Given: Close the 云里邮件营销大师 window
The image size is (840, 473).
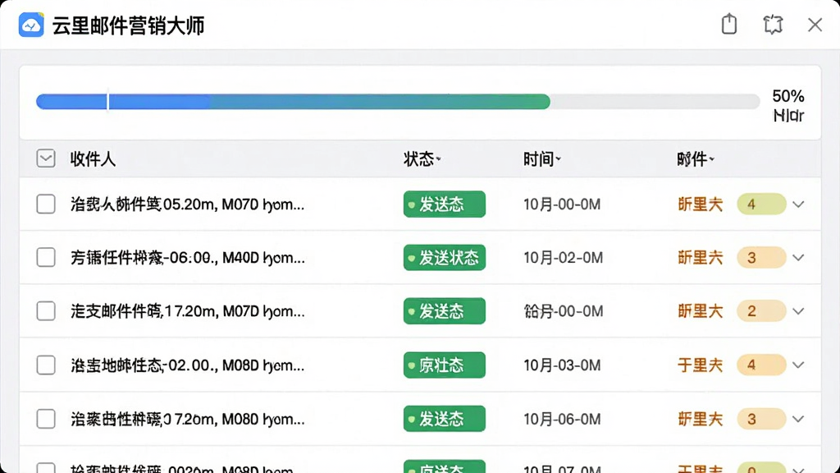Looking at the screenshot, I should pyautogui.click(x=815, y=25).
